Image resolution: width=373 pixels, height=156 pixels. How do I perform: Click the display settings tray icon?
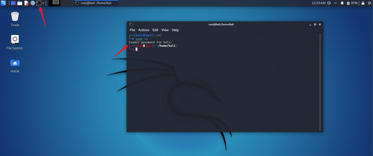pyautogui.click(x=329, y=3)
